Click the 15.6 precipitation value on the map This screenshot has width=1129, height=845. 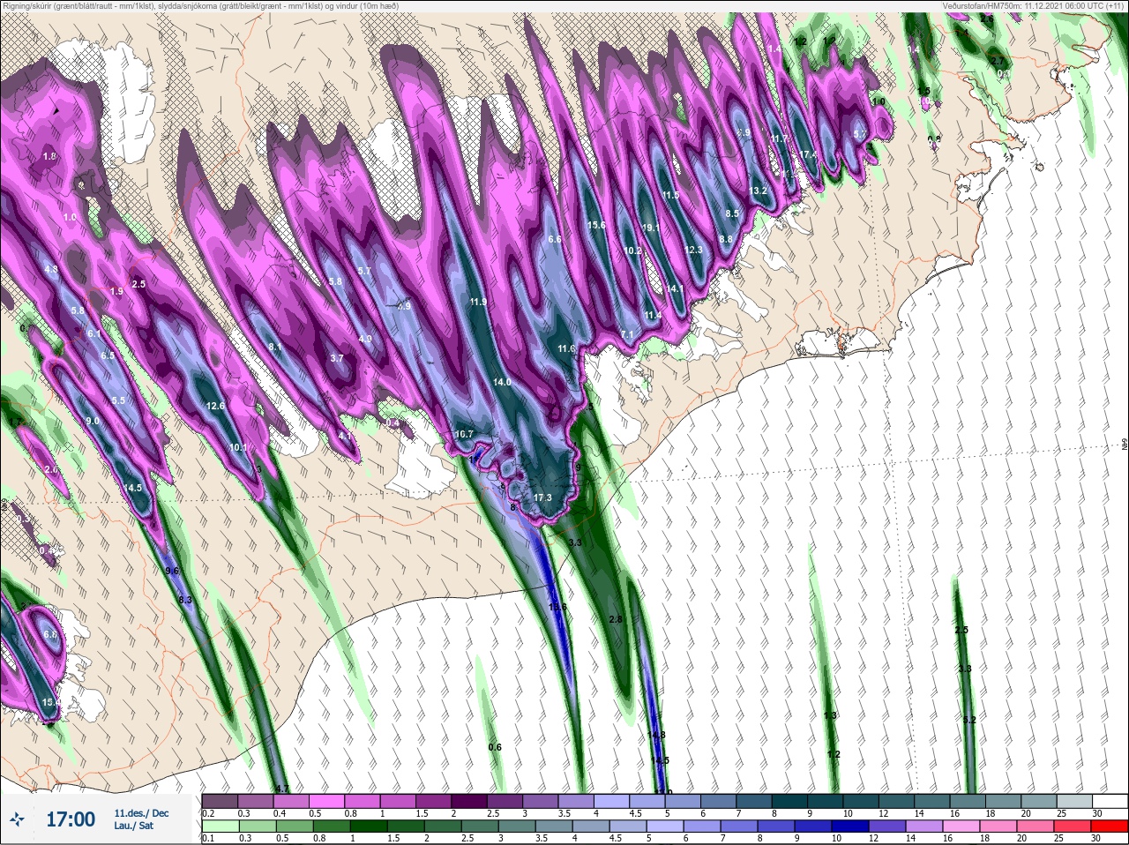pyautogui.click(x=597, y=226)
